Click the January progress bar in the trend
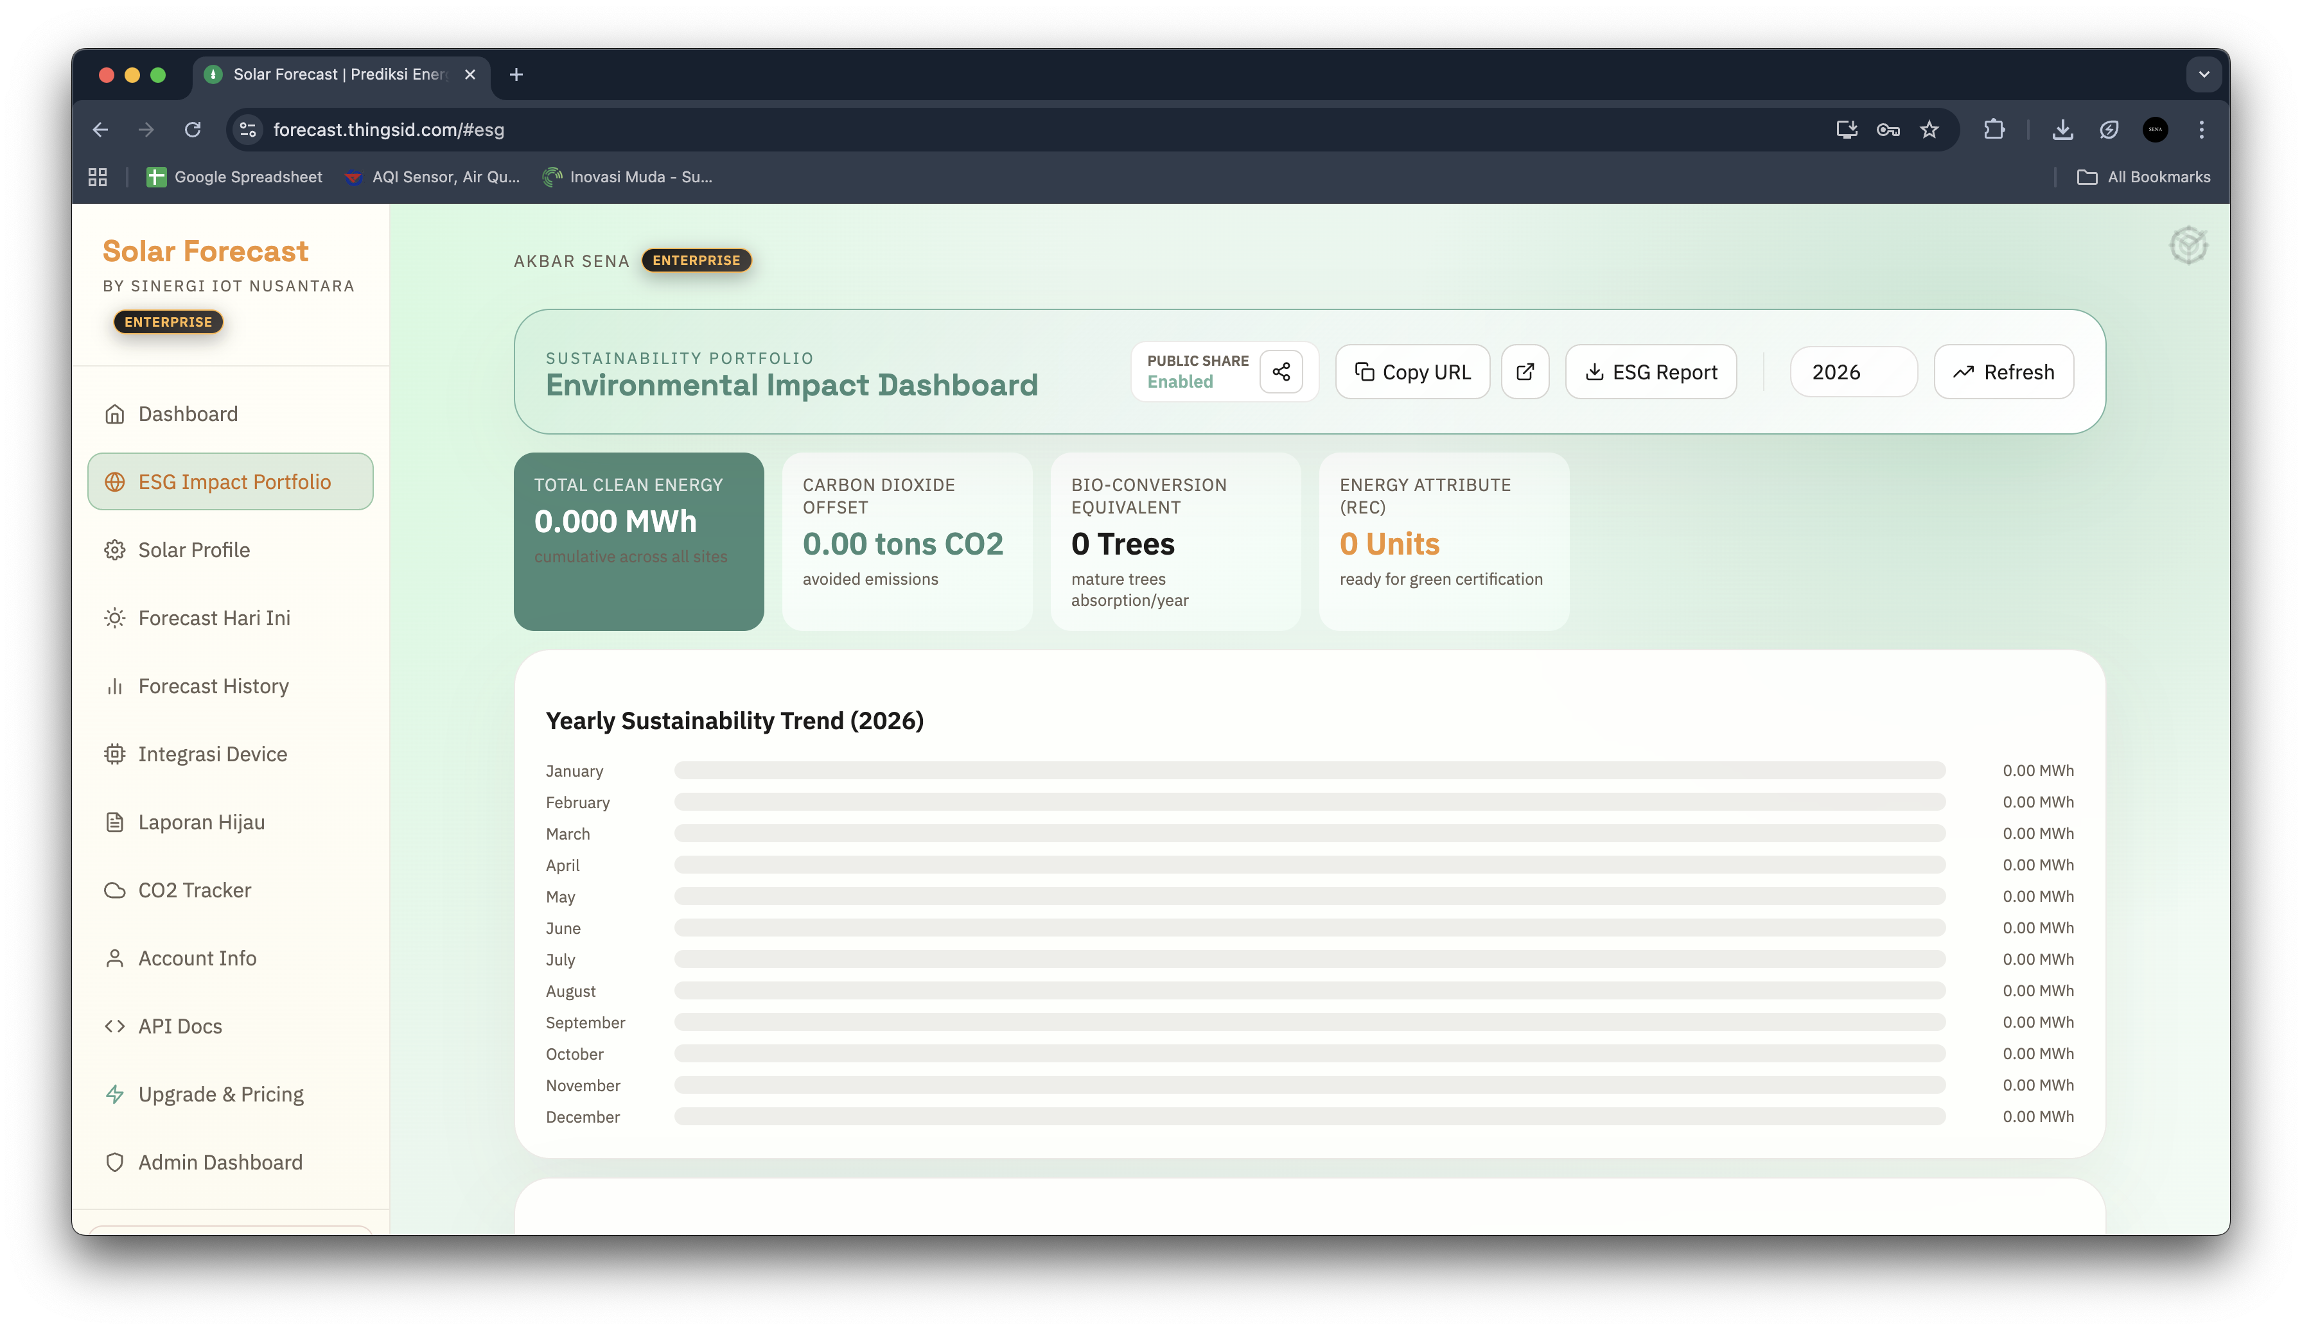Screen dimensions: 2302x1330 click(1309, 770)
